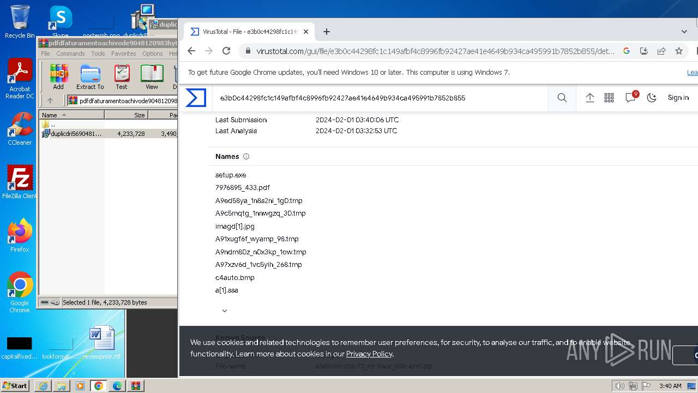Open WinRAR File menu
Screen dimensions: 698x393
[45, 53]
